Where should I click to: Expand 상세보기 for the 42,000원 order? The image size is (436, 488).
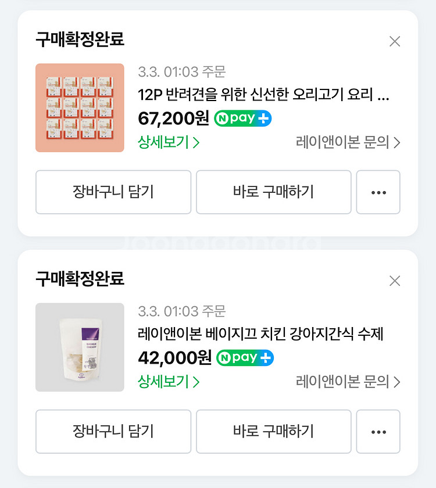169,382
